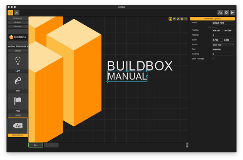
Task: Select the Start scene tab
Action: (36, 145)
